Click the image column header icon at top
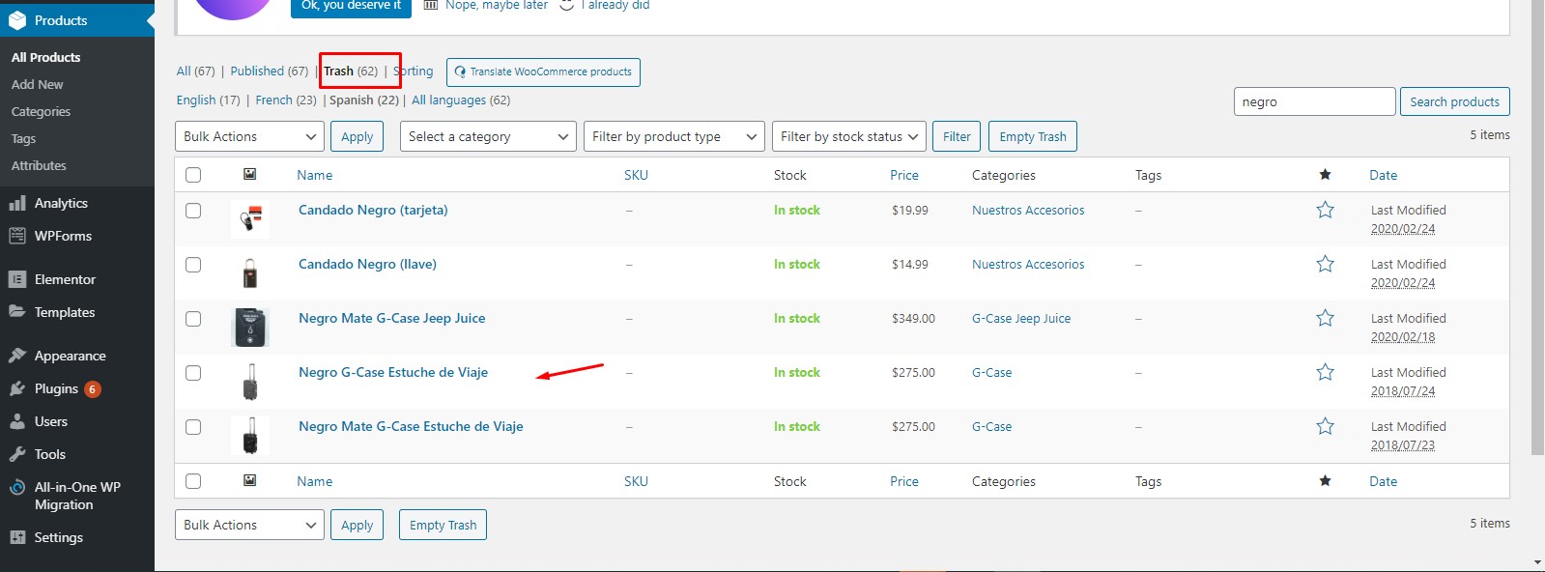 tap(249, 174)
